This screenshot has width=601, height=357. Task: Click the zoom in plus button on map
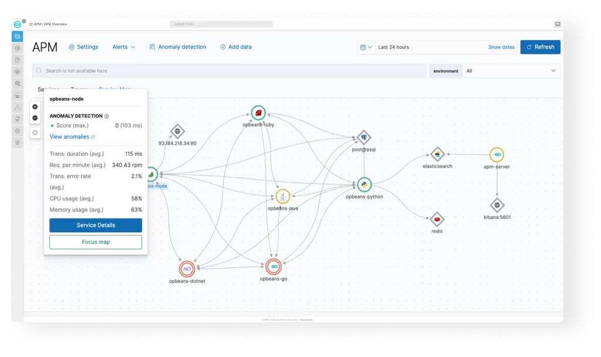coord(35,107)
